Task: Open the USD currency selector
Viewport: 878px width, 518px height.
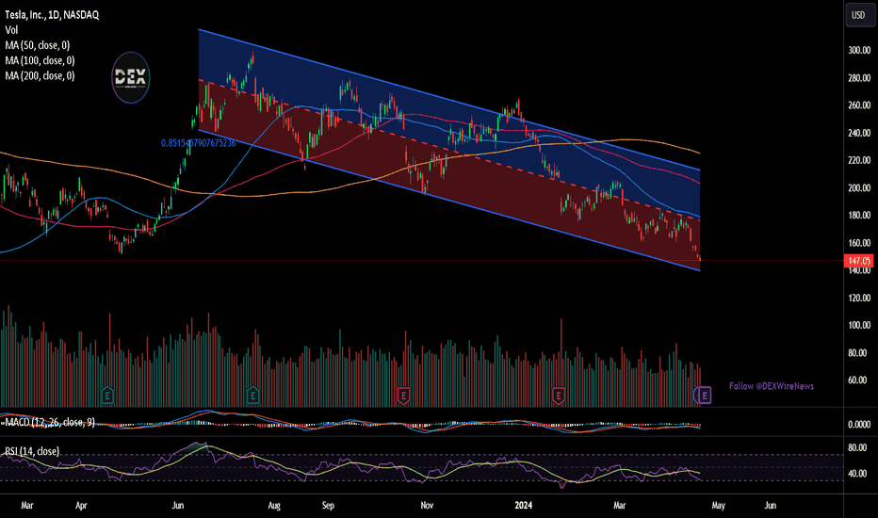Action: pyautogui.click(x=858, y=15)
